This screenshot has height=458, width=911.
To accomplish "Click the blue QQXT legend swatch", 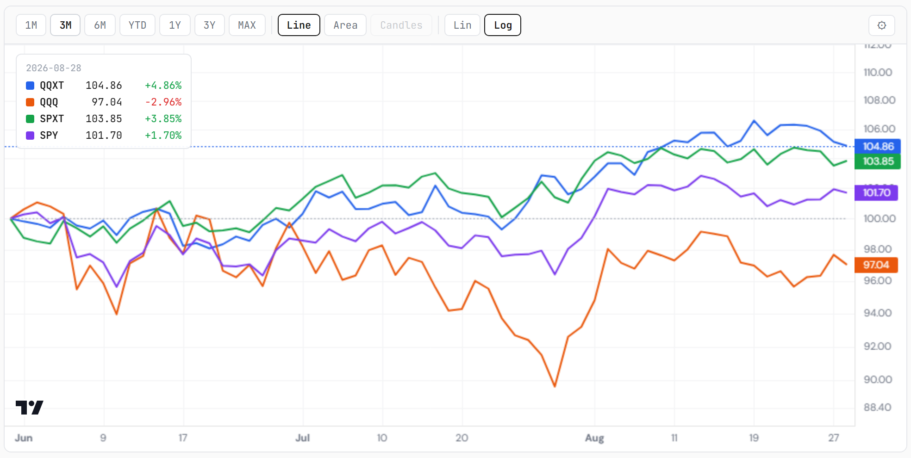I will [30, 86].
